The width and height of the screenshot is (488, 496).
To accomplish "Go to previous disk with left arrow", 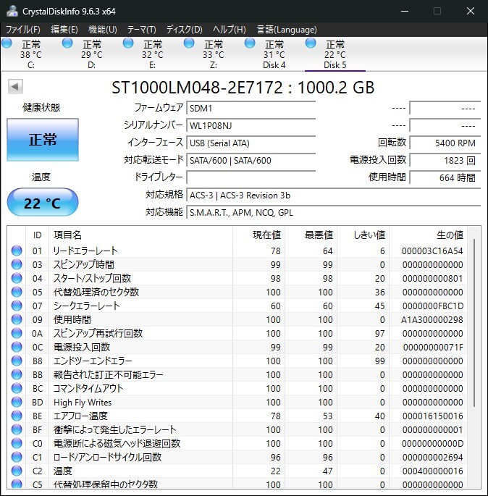I will (14, 87).
